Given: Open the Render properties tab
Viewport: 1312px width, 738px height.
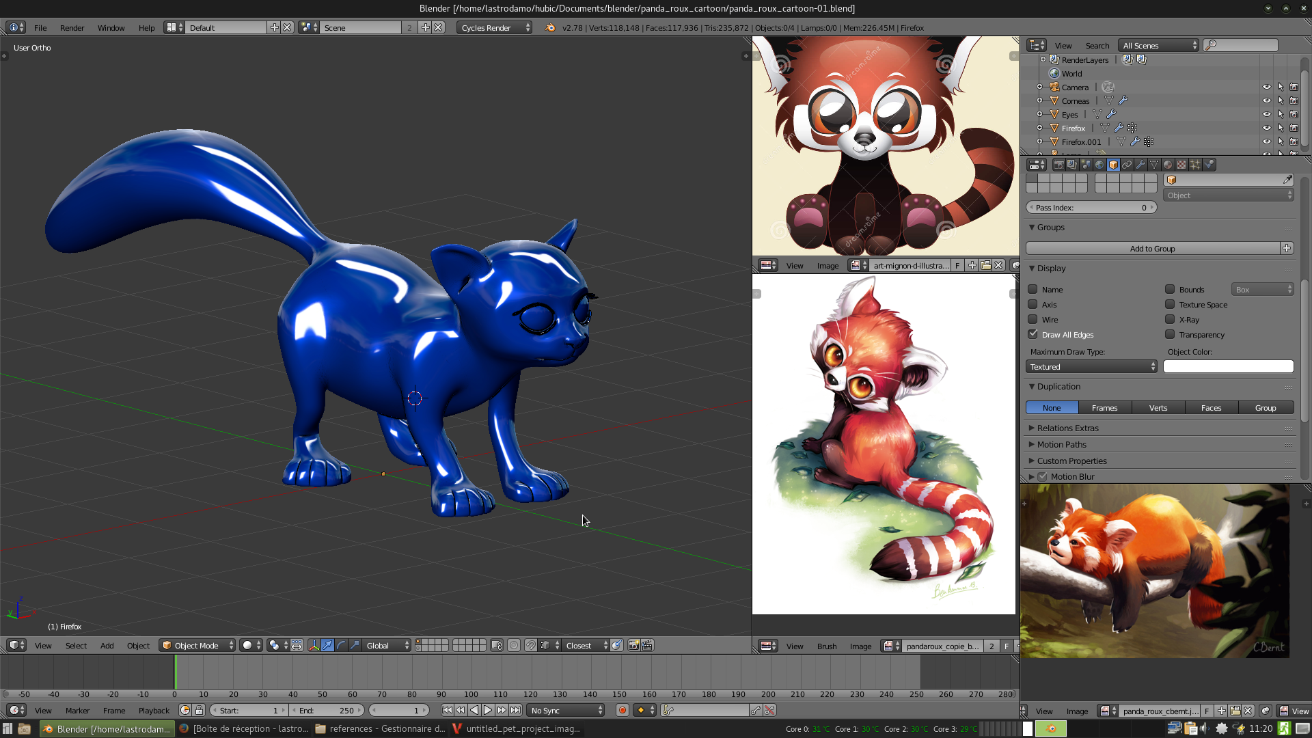Looking at the screenshot, I should pos(1058,165).
